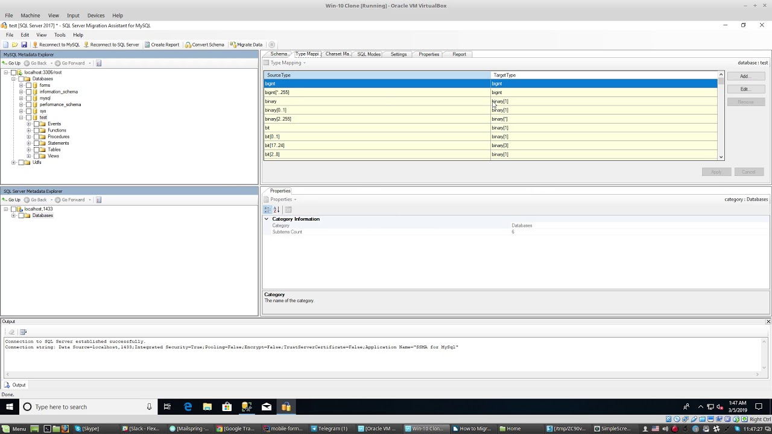Open the VirtualBox Devices menu

96,15
